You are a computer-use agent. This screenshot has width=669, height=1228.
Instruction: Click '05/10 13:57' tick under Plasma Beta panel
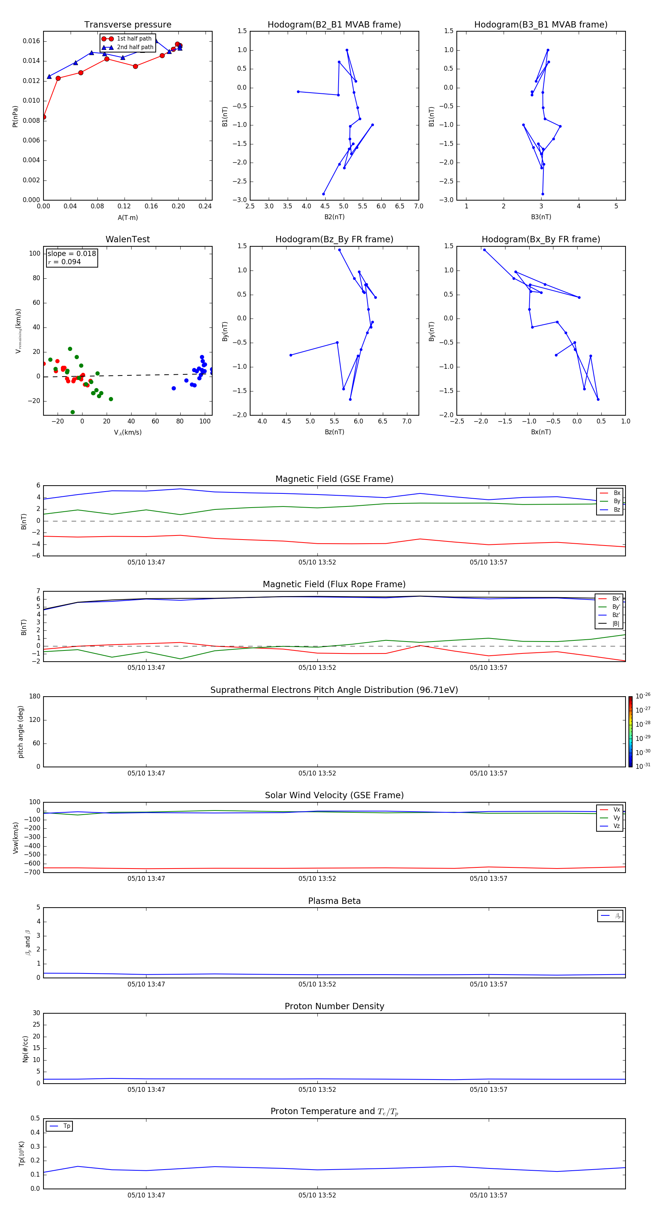[488, 984]
